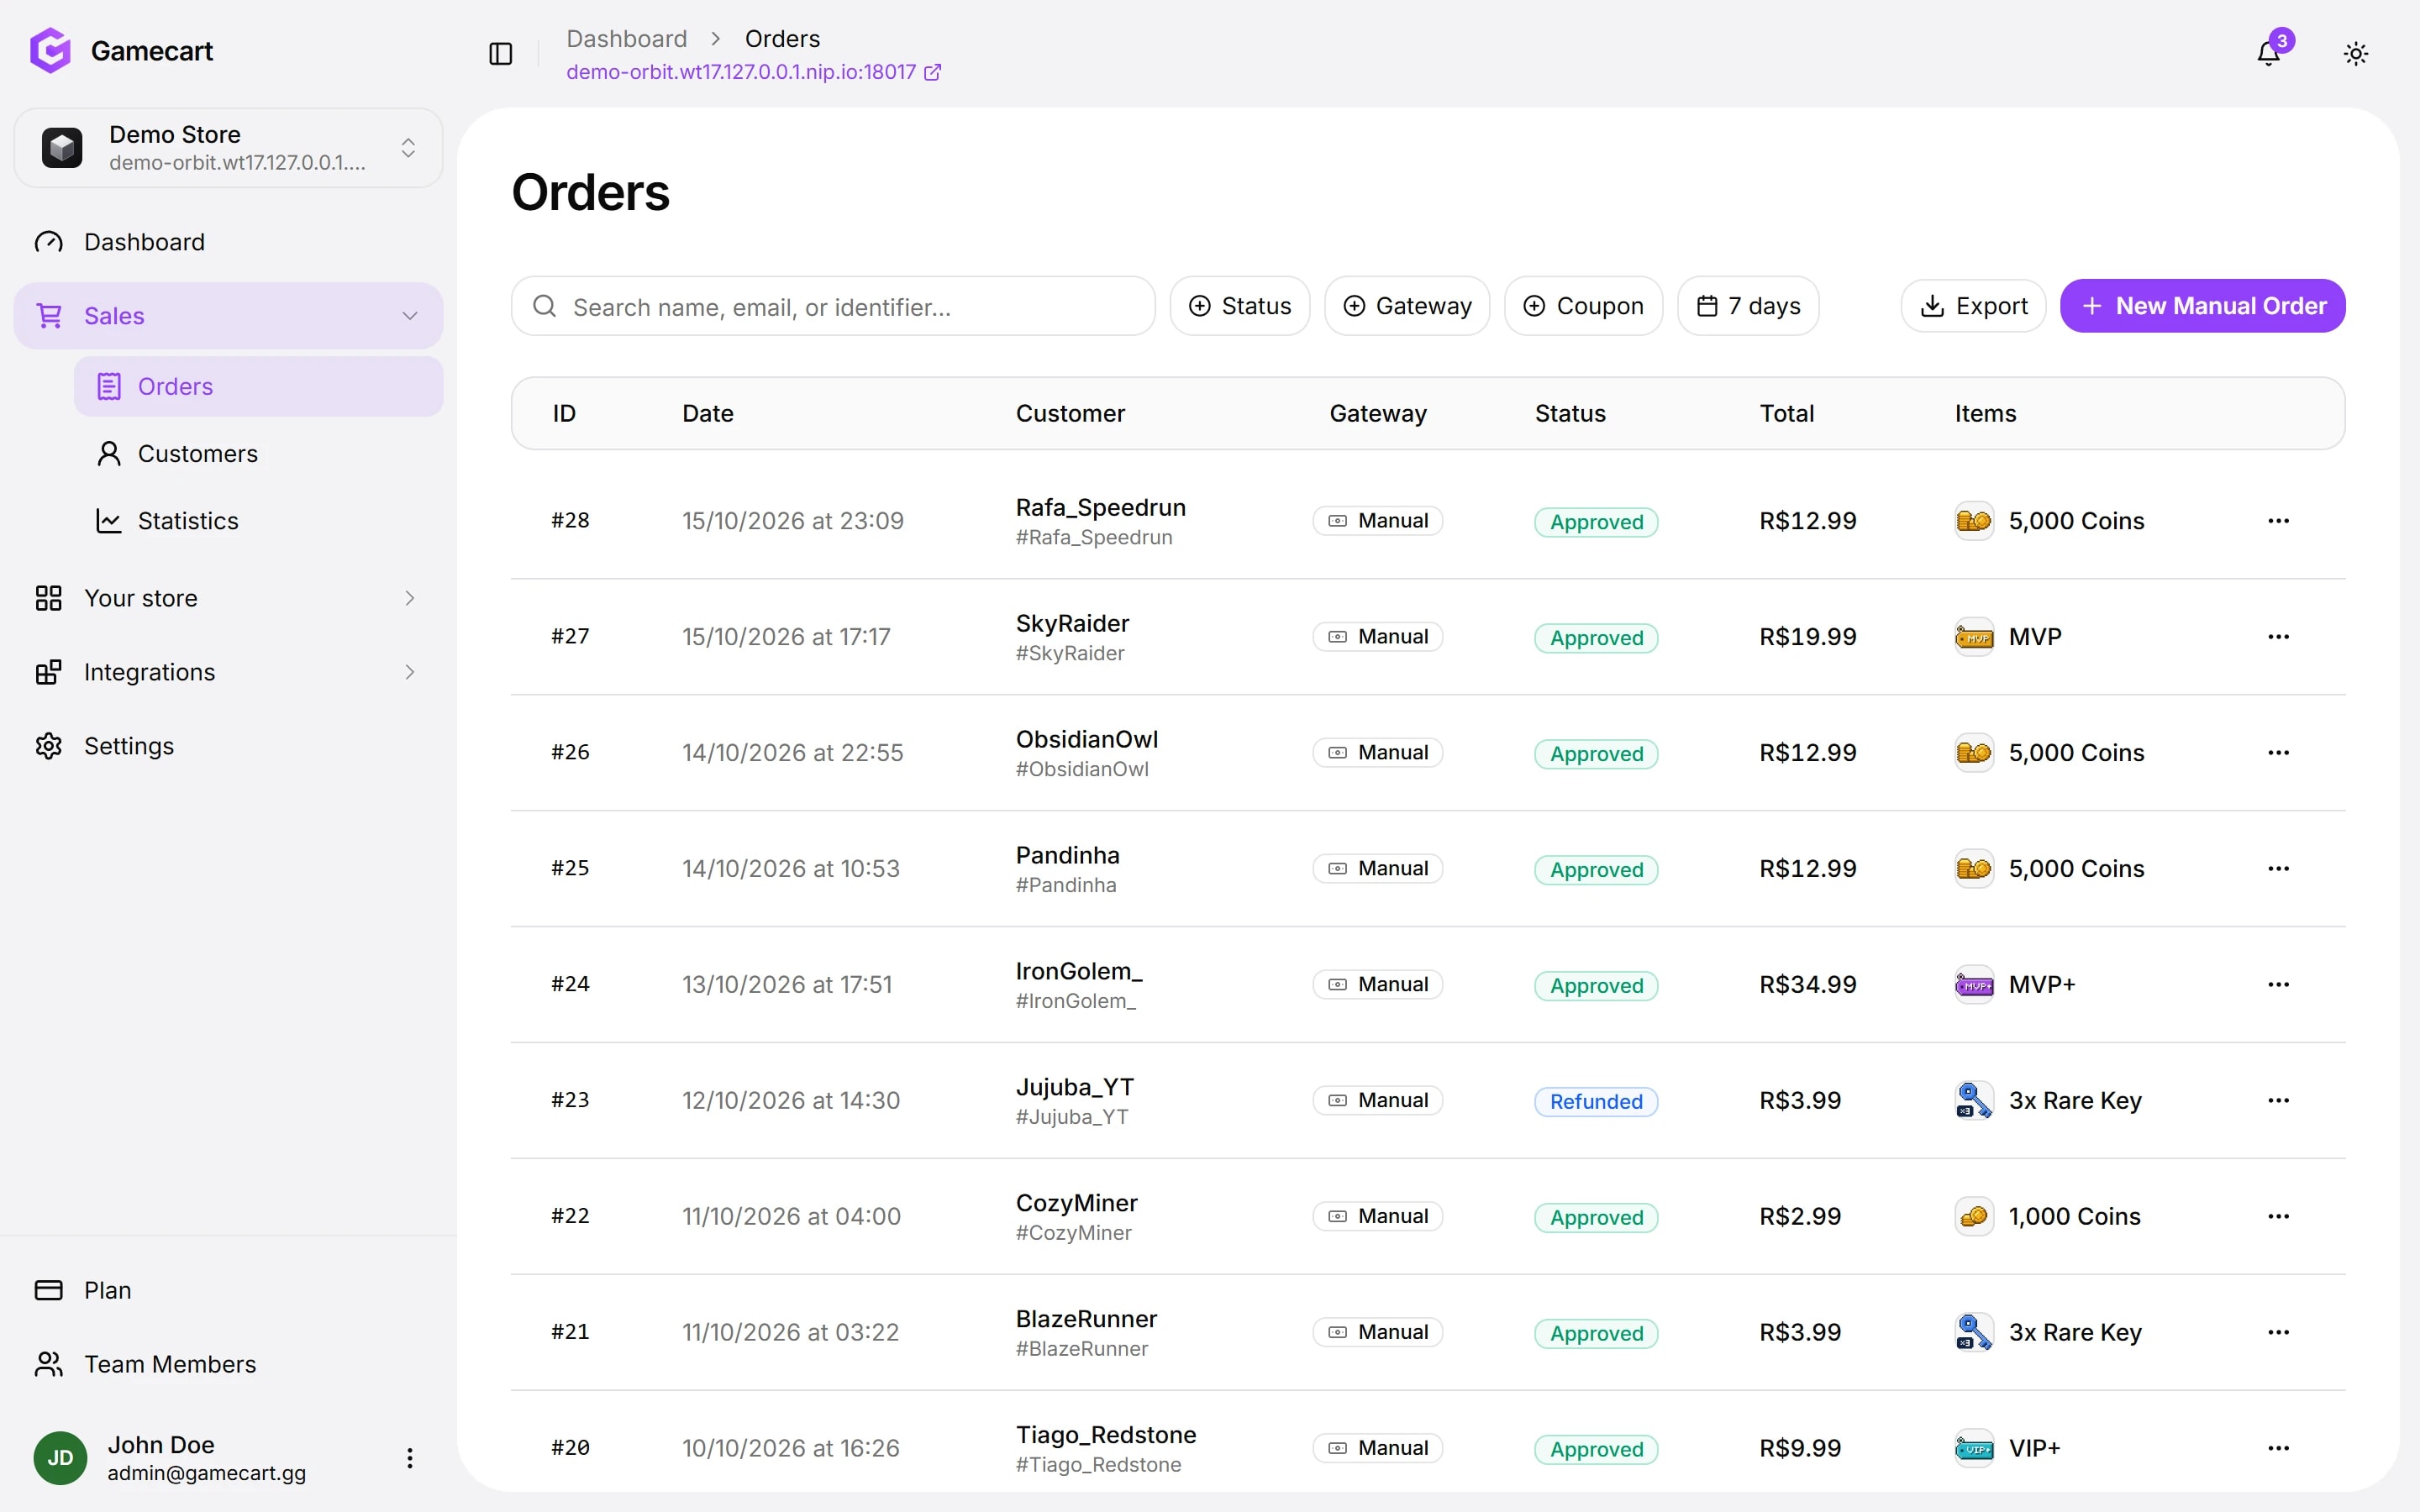Screen dimensions: 2420x1512
Task: Open the Gateway filter dropdown
Action: click(1406, 306)
